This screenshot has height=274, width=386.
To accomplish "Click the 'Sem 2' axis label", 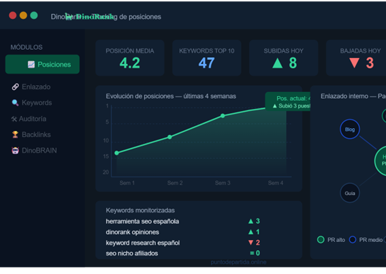I will [x=175, y=183].
